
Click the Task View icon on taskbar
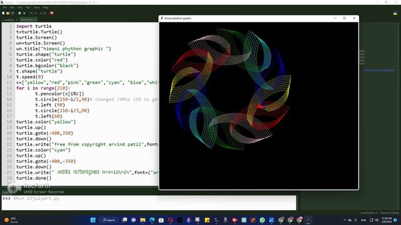point(125,220)
